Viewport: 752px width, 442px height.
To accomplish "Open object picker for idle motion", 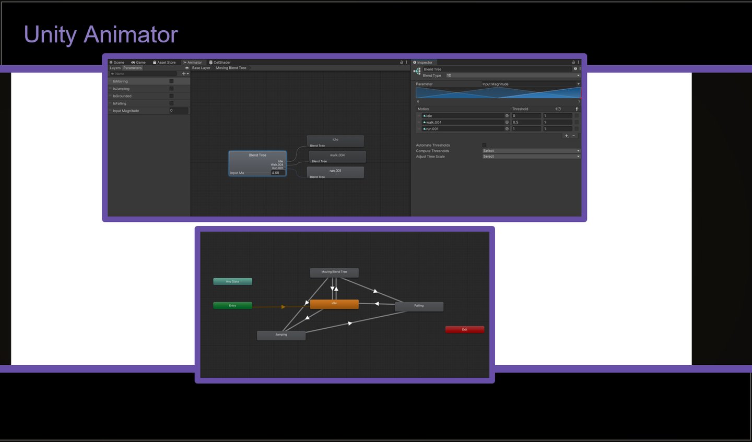I will click(507, 116).
